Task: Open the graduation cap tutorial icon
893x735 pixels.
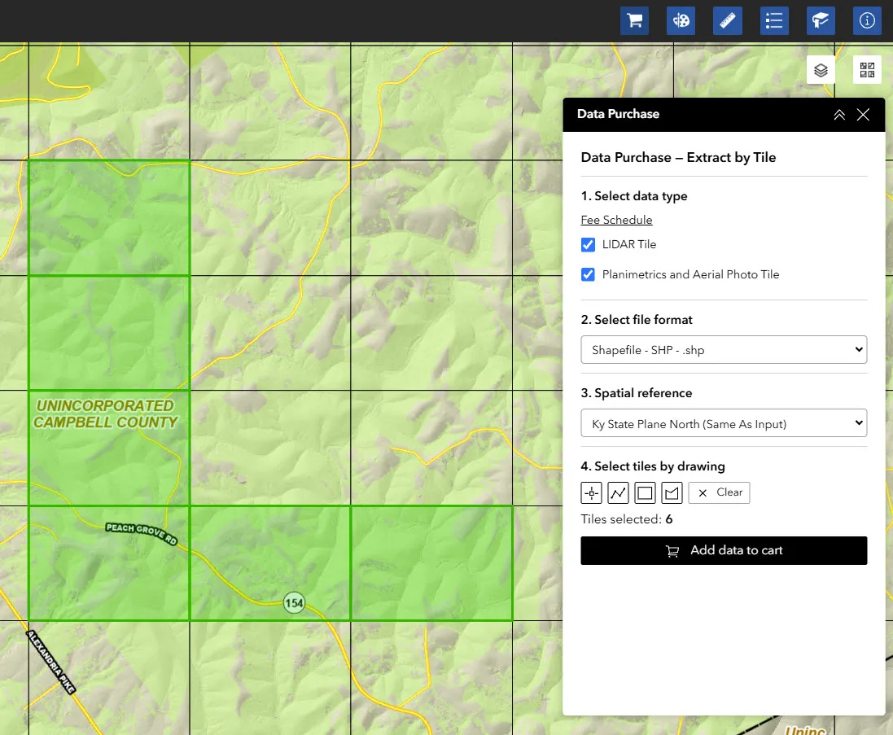Action: (x=821, y=21)
